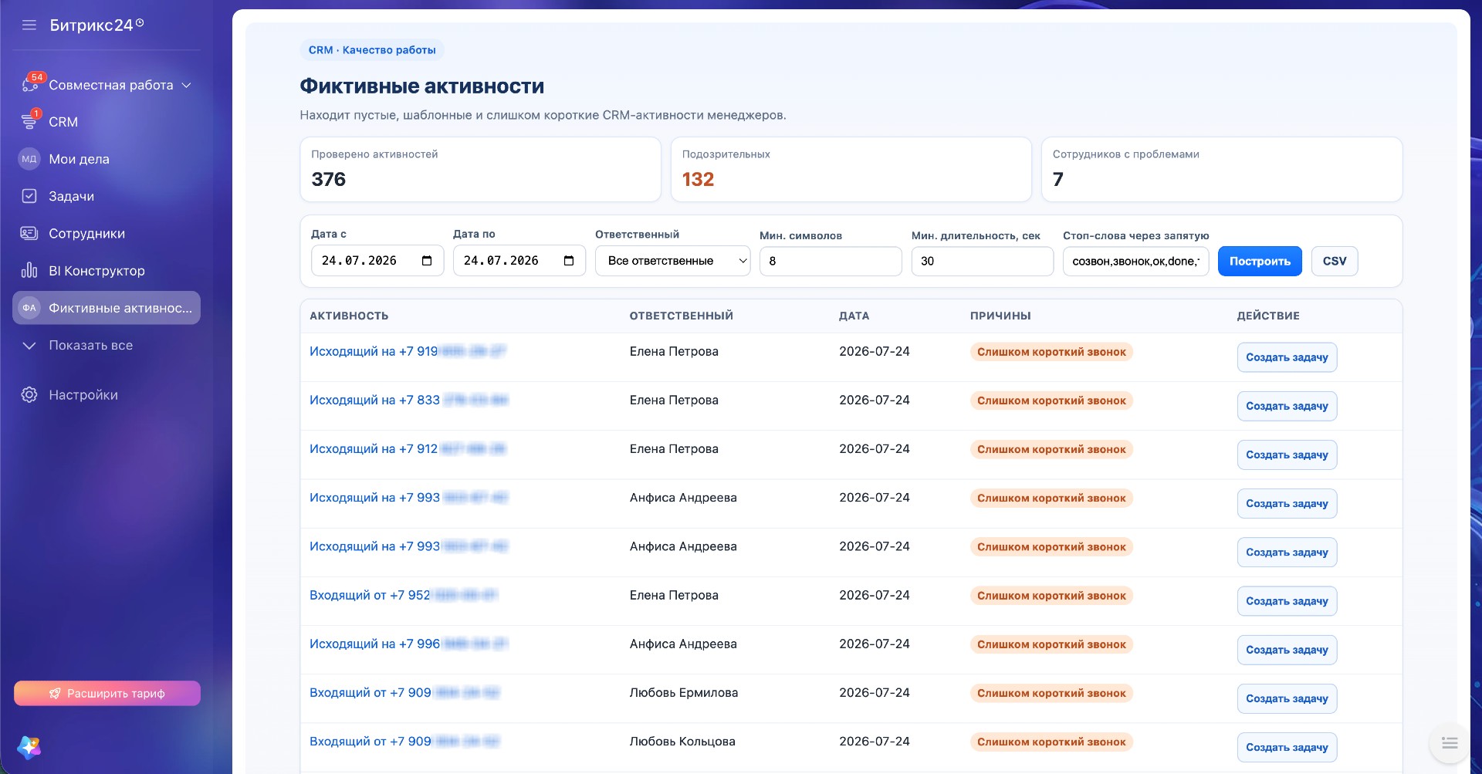Click the Сотрудников с проблемами value 7

pyautogui.click(x=1058, y=179)
